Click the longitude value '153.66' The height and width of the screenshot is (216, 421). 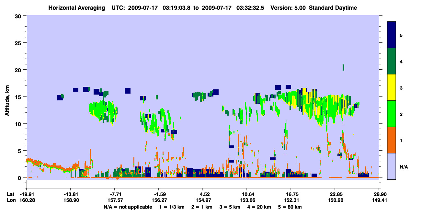(x=247, y=200)
